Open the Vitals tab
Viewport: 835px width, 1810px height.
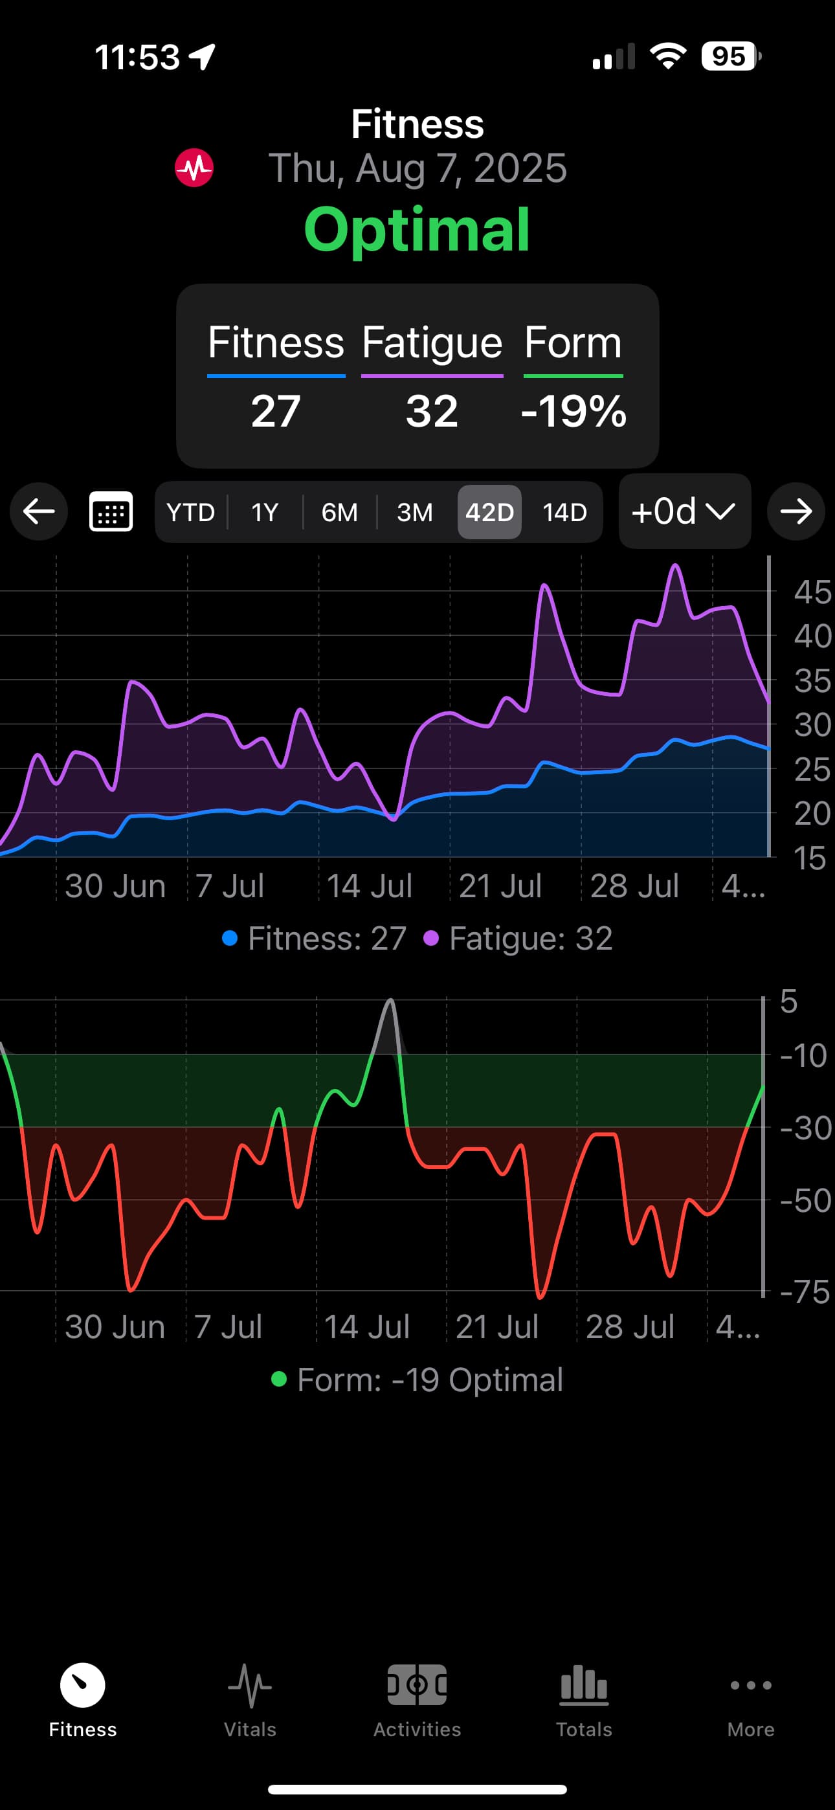[249, 1697]
